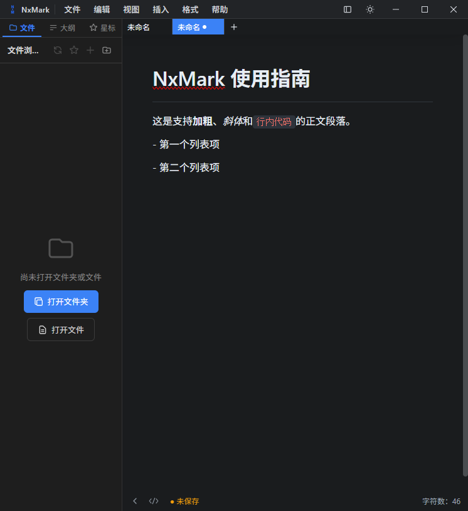Switch to the 星标 starred tab
468x511 pixels.
tap(102, 28)
